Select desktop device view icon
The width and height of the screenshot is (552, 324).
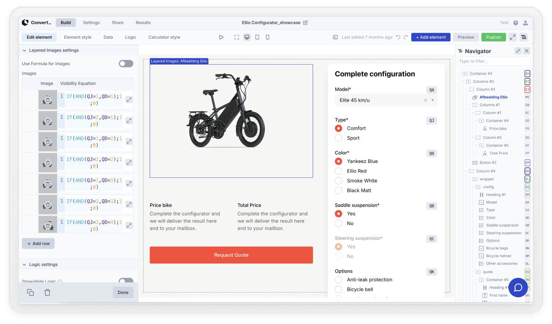click(x=247, y=37)
